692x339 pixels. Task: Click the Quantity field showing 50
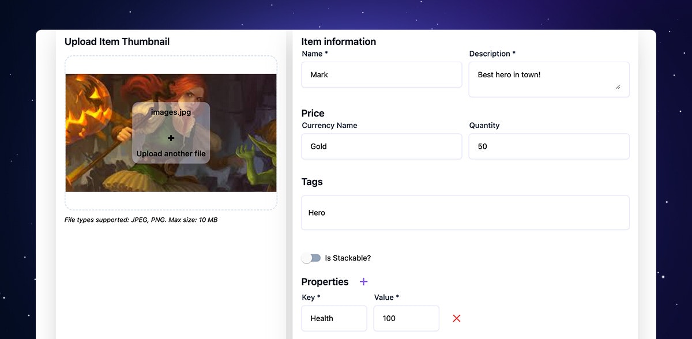[549, 146]
